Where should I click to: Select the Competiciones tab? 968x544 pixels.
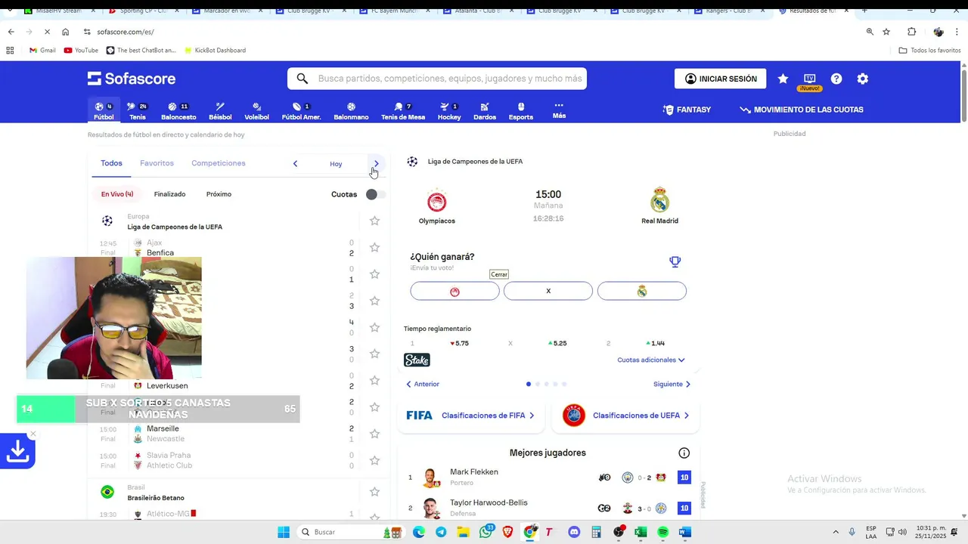pyautogui.click(x=219, y=163)
